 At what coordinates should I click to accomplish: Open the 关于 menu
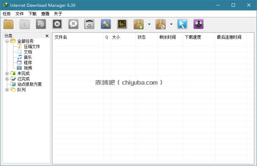click(x=58, y=14)
